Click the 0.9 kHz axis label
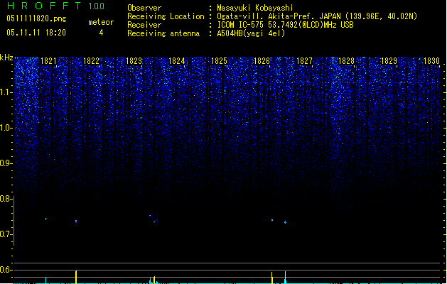The image size is (447, 284). (x=6, y=163)
